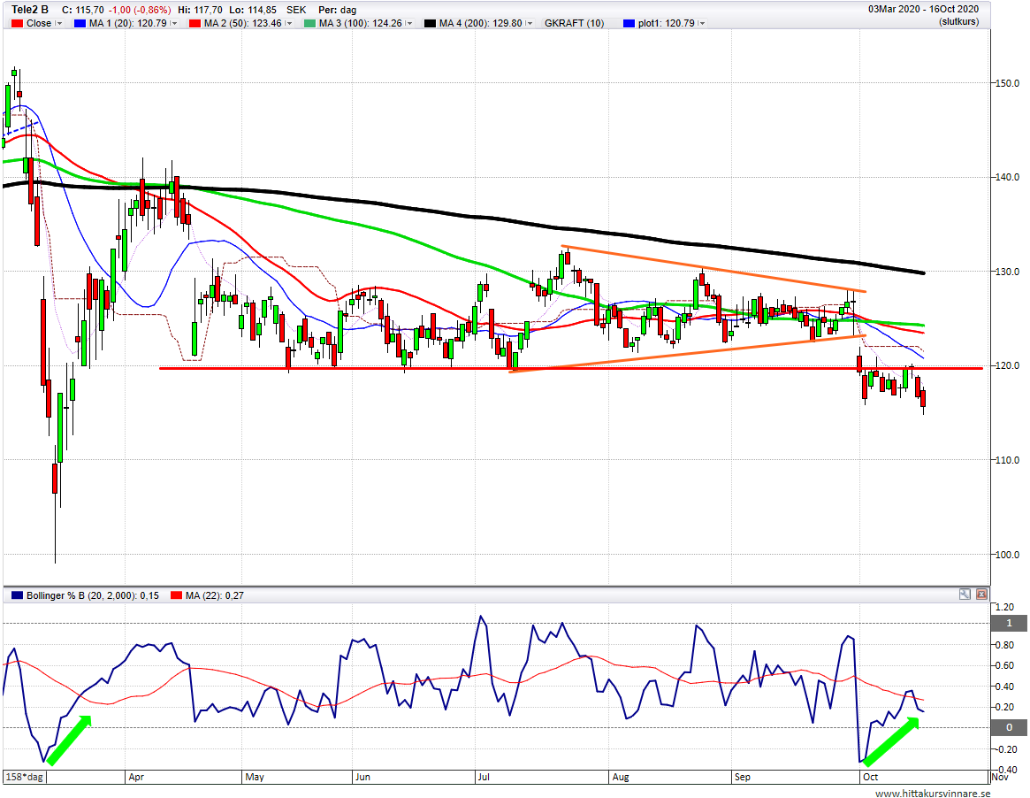Click the 158*dag range box
This screenshot has height=798, width=1030.
pos(25,777)
